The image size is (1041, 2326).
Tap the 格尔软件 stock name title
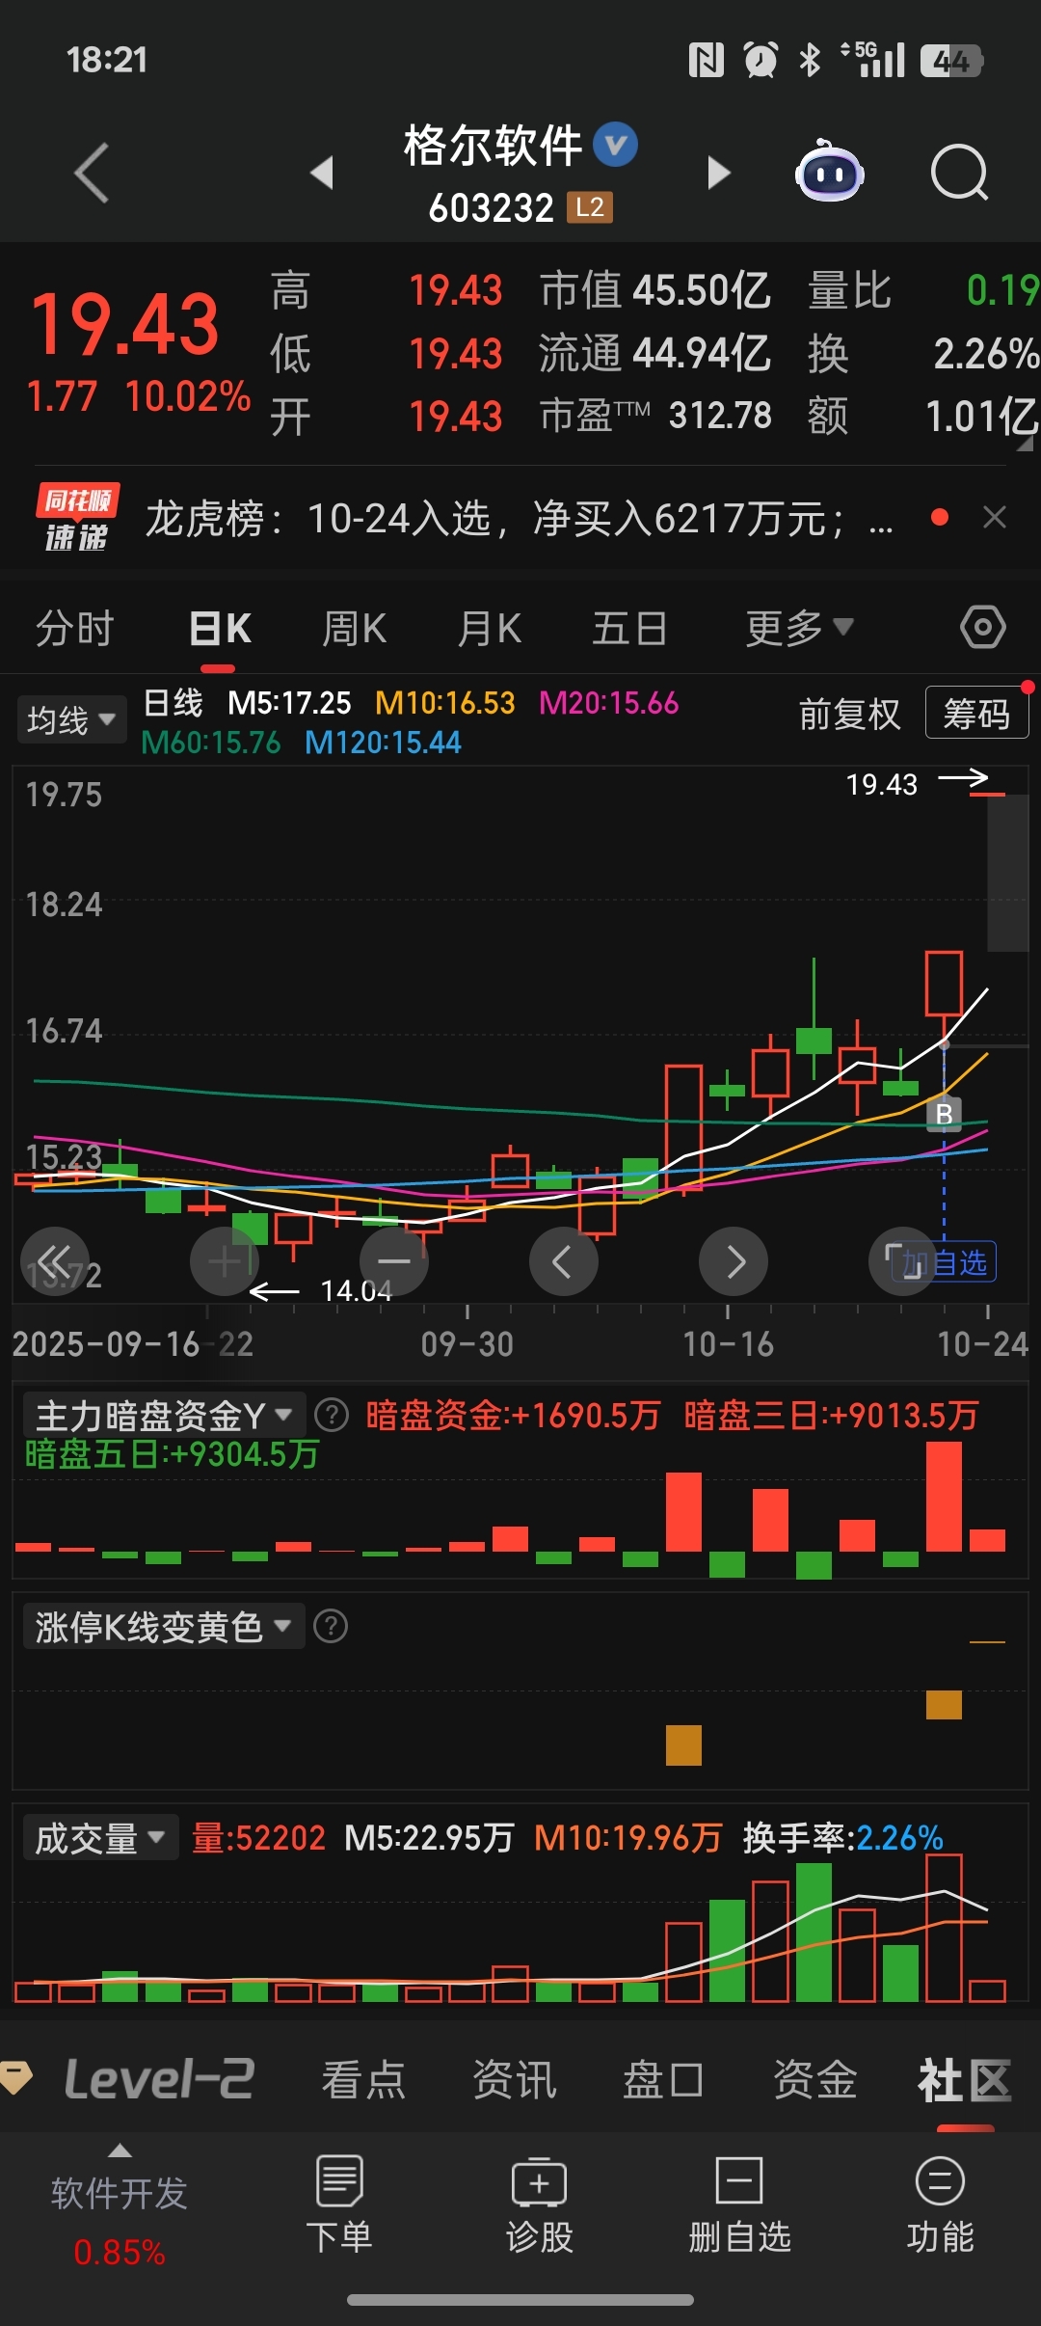click(493, 146)
